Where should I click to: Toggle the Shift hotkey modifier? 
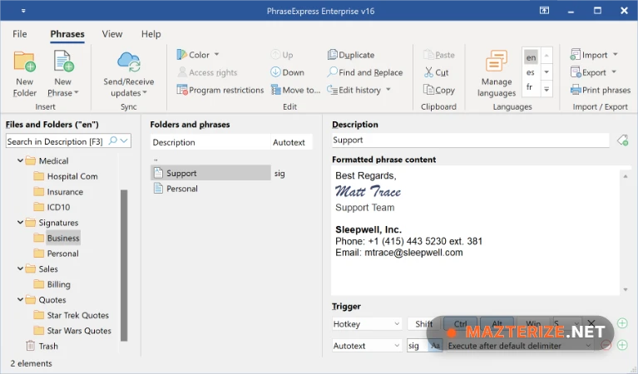(x=424, y=324)
